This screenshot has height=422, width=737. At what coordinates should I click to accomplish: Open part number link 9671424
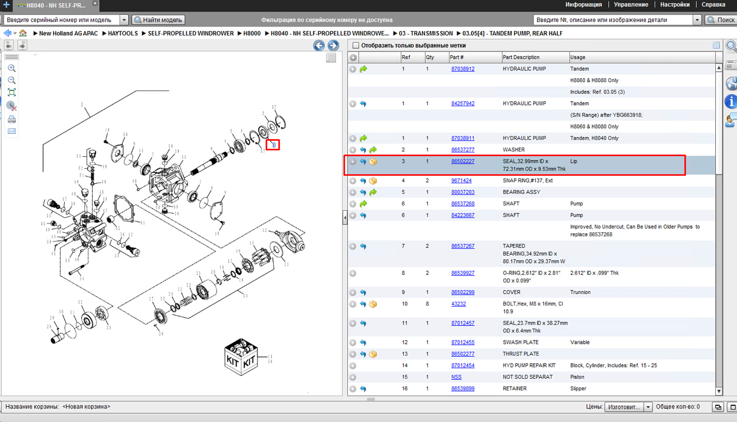tap(461, 181)
